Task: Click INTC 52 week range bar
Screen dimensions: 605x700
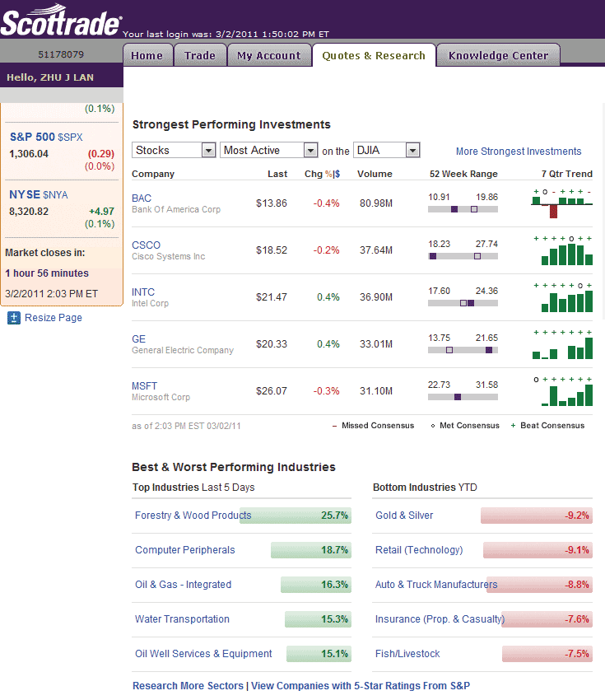Action: (463, 303)
